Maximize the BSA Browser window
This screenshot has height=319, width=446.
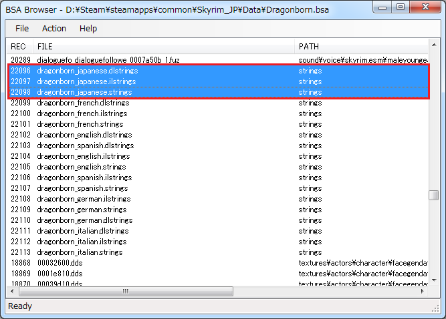click(401, 7)
